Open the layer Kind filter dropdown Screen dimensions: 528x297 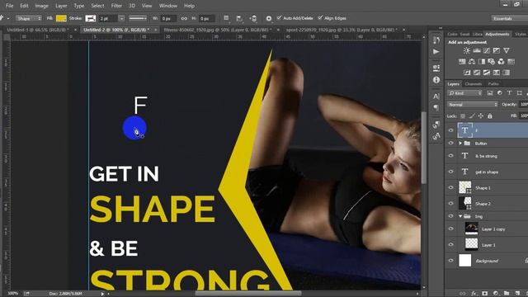click(x=464, y=93)
